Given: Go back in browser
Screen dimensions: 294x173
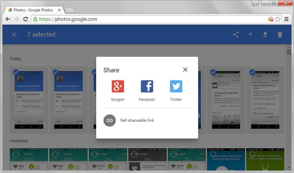Looking at the screenshot, I should tap(8, 19).
